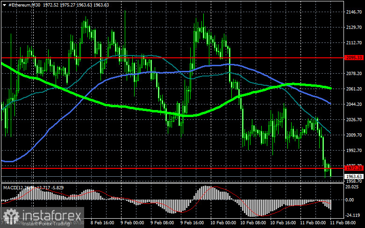Screen dimensions: 365x228
Task: Click the 2146.70 price scale value
Action: (354, 12)
